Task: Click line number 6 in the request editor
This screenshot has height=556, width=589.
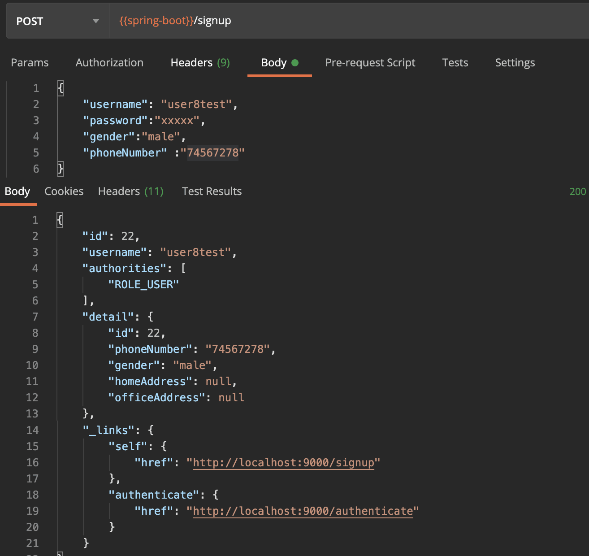Action: (x=36, y=169)
